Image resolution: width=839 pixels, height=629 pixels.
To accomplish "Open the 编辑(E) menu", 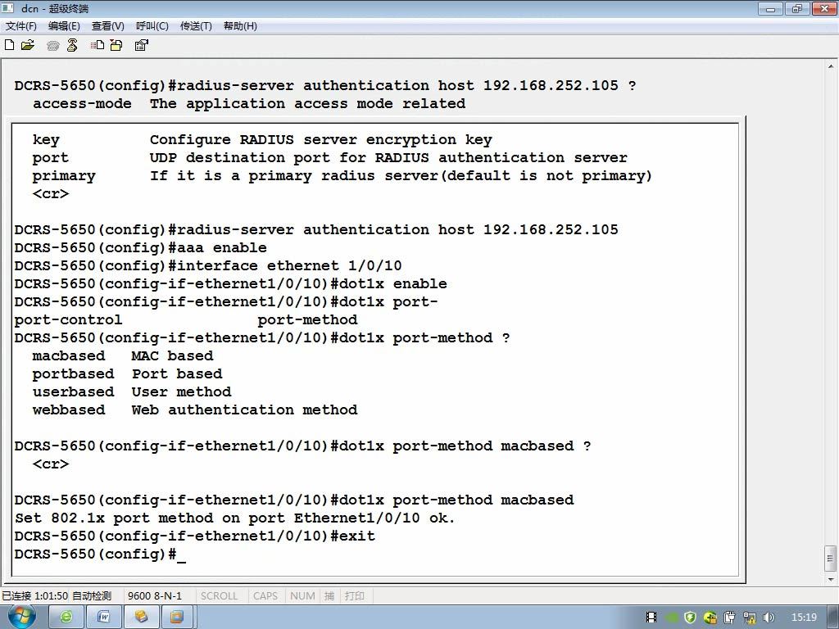I will (x=64, y=26).
